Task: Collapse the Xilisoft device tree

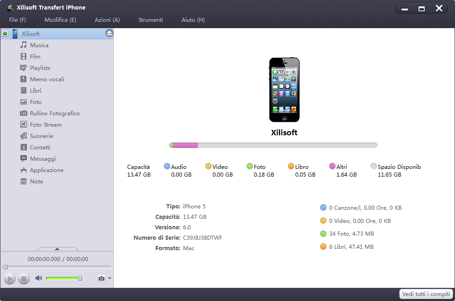Action: (5, 34)
